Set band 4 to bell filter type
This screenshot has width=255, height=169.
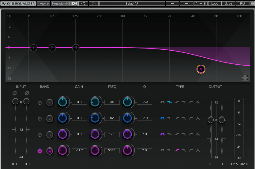(163, 150)
